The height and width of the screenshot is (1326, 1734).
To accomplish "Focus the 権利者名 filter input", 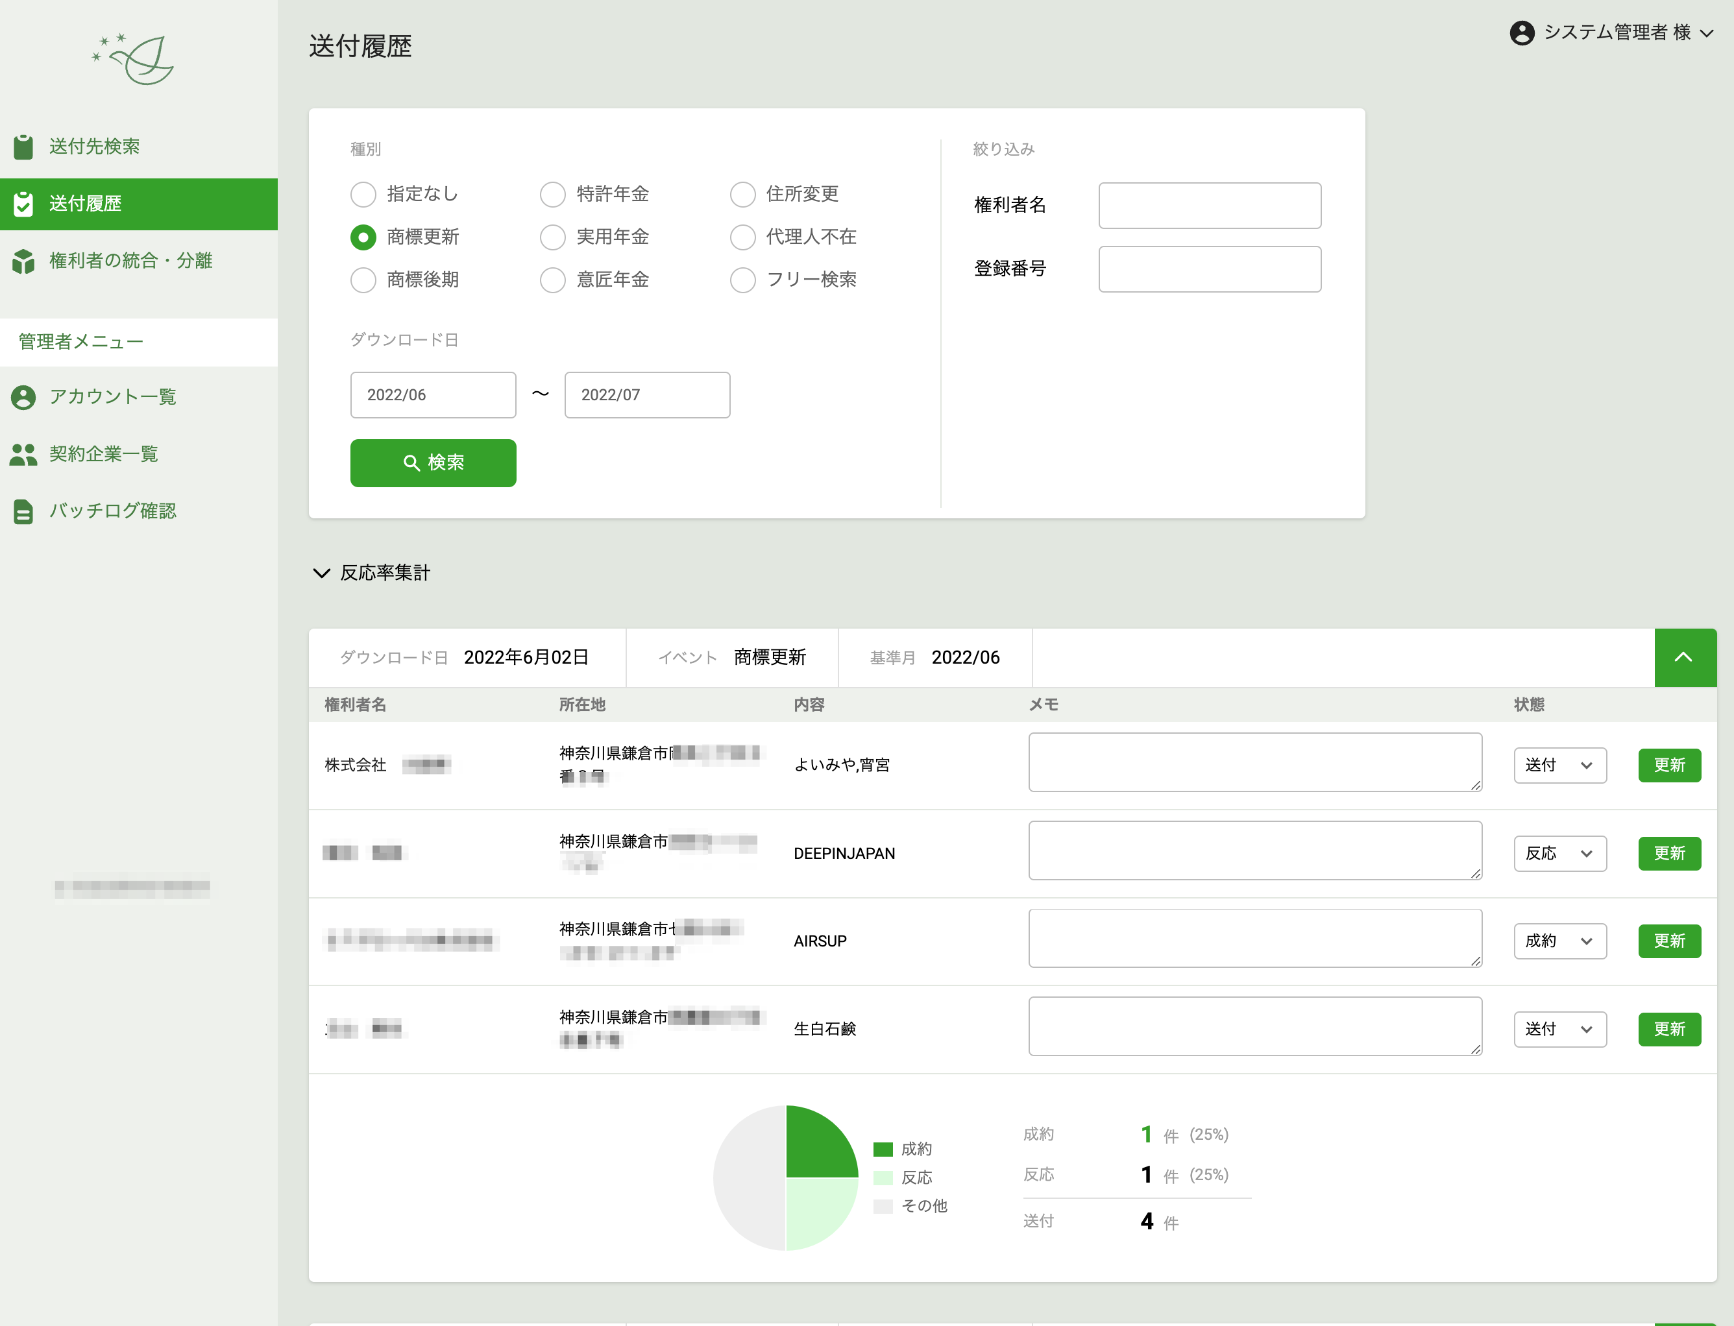I will pyautogui.click(x=1209, y=206).
